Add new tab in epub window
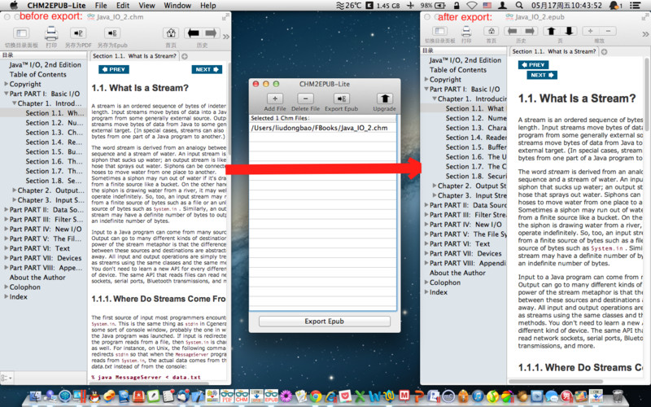This screenshot has height=407, width=651. coord(605,52)
